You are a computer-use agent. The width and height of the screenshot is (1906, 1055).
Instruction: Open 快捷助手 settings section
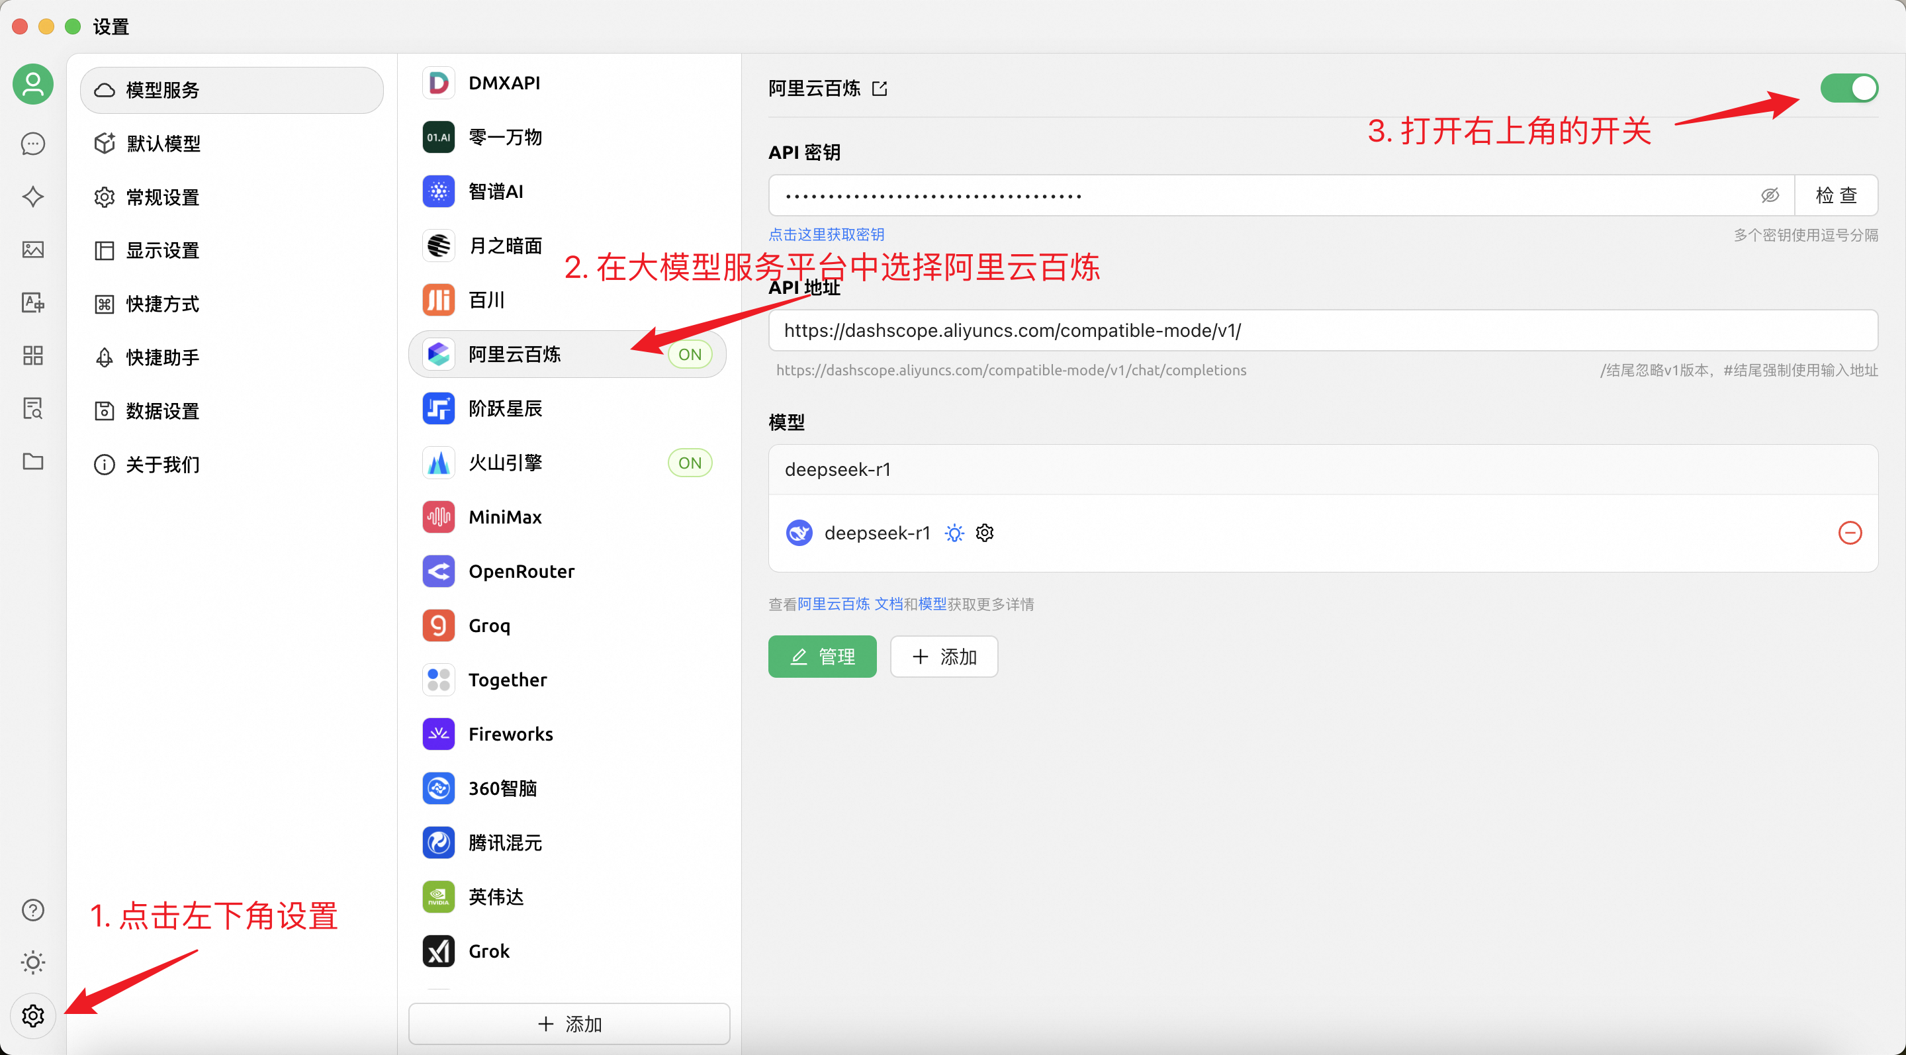point(232,357)
